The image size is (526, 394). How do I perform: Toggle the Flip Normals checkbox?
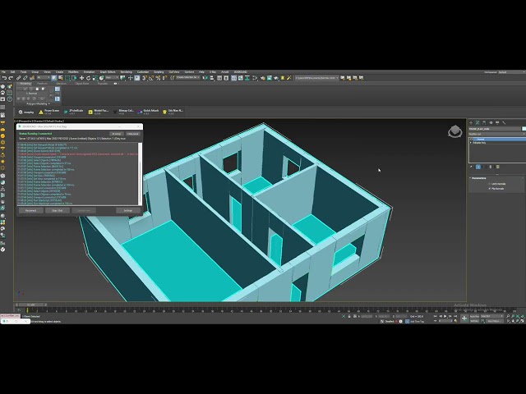click(x=490, y=189)
